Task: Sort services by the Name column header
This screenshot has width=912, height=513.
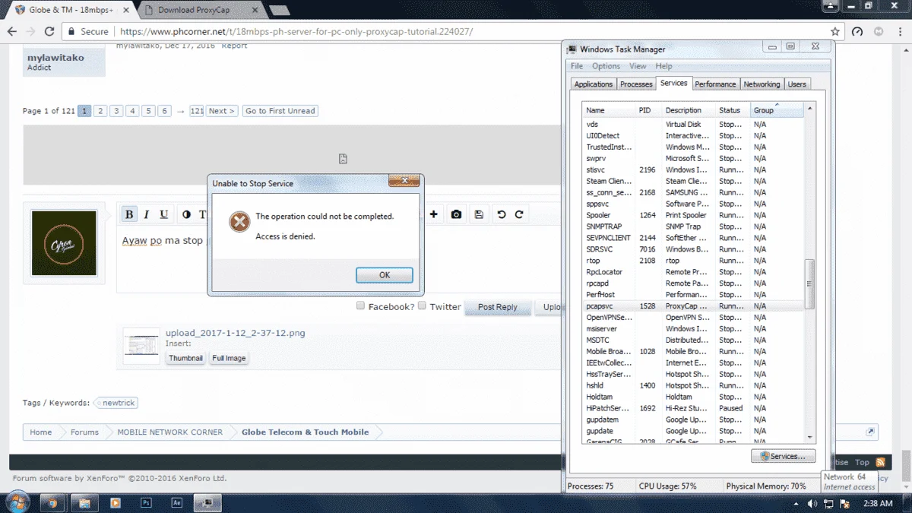Action: (610, 110)
